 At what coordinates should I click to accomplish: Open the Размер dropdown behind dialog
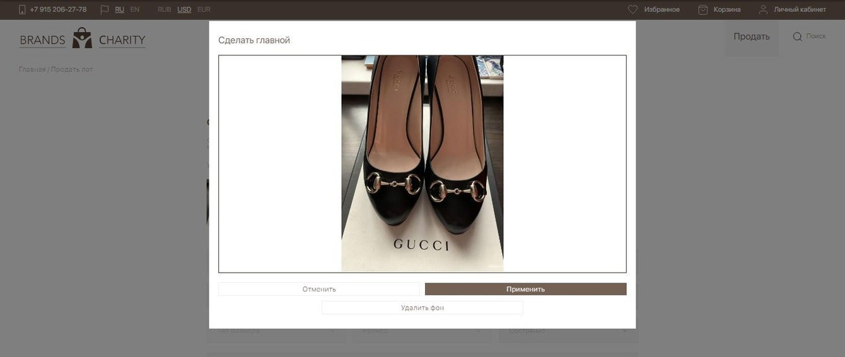tap(422, 331)
